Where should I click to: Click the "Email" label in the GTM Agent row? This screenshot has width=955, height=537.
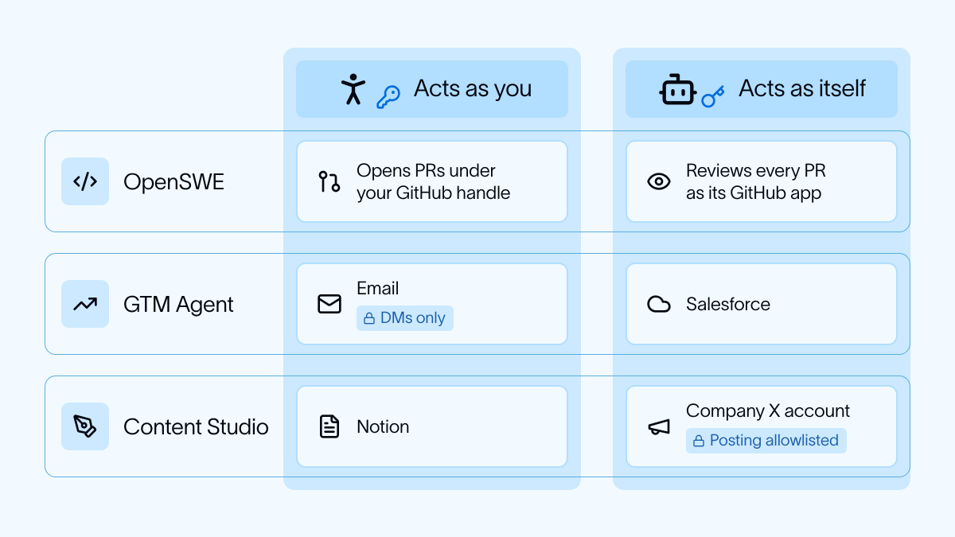pos(378,289)
